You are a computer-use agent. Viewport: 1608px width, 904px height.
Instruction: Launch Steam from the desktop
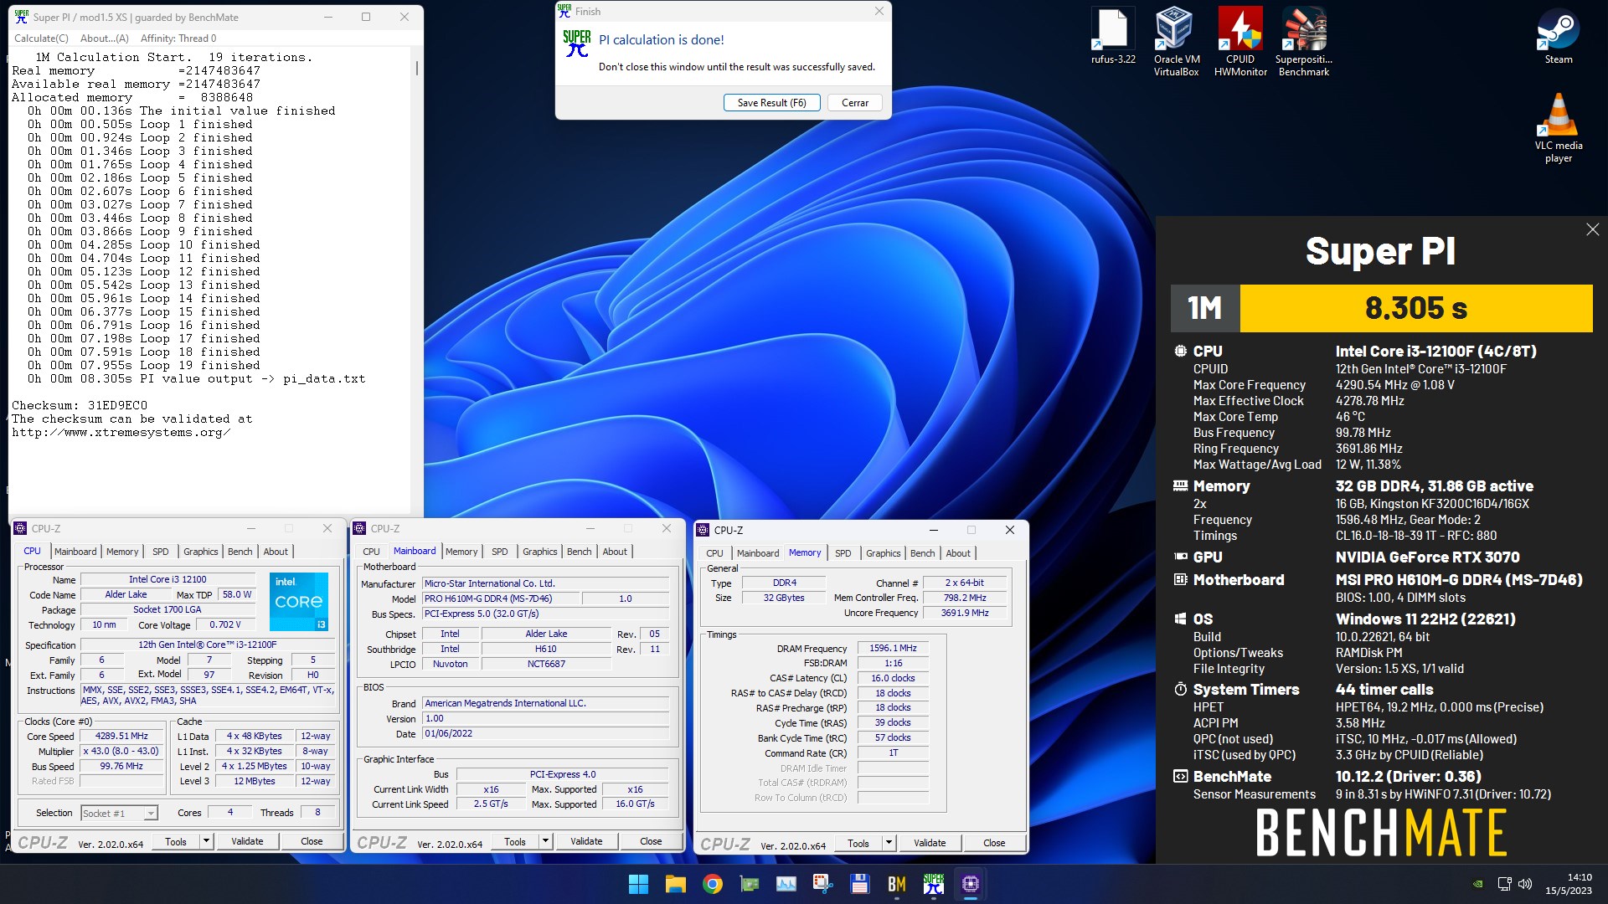click(1559, 36)
